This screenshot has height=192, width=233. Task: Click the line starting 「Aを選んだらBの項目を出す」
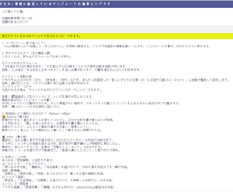coord(64,66)
